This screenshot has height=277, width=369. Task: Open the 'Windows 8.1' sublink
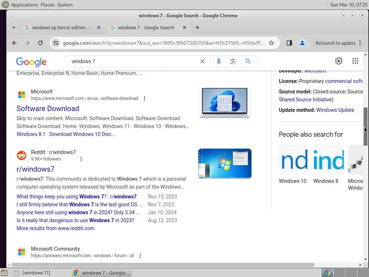31,134
